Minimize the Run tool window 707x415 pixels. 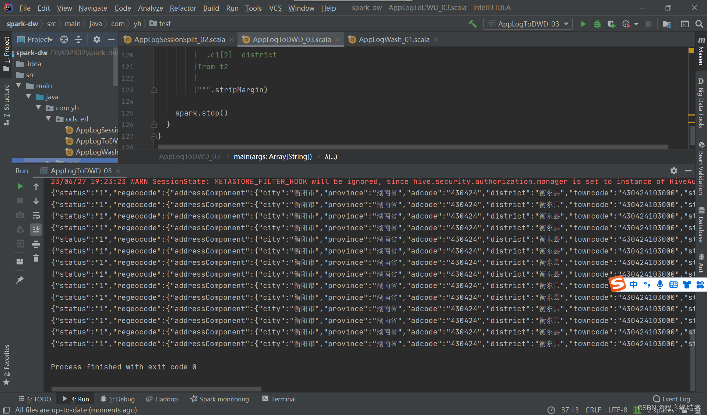(x=688, y=171)
